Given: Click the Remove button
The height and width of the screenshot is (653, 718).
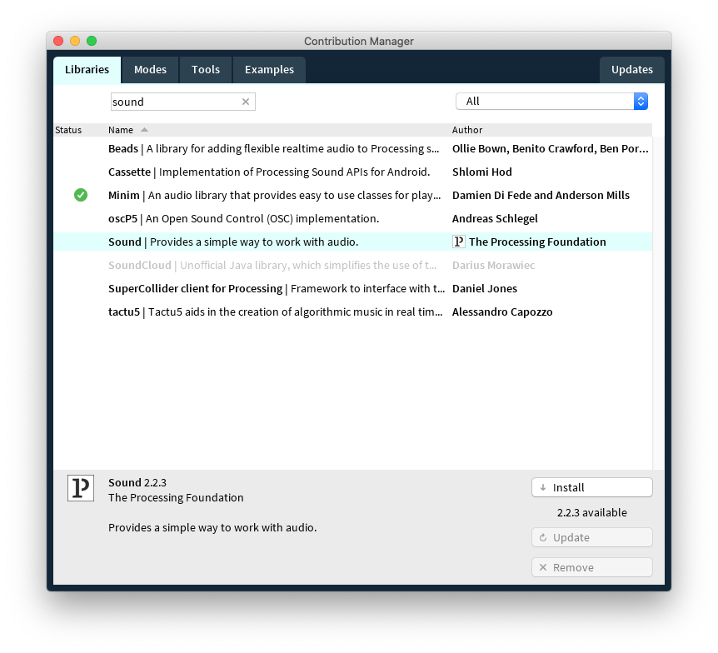Looking at the screenshot, I should pos(591,567).
